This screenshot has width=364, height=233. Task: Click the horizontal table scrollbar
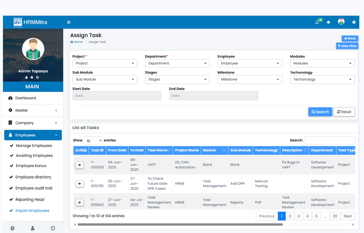(x=180, y=225)
